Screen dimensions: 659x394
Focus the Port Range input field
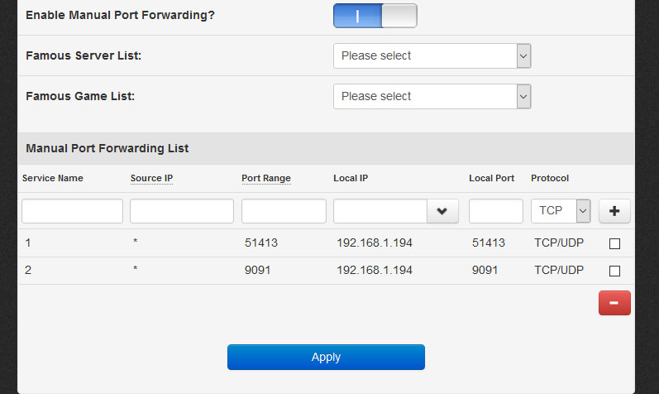(284, 211)
